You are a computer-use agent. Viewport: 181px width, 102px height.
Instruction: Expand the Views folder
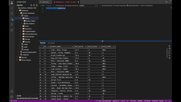click(21, 26)
